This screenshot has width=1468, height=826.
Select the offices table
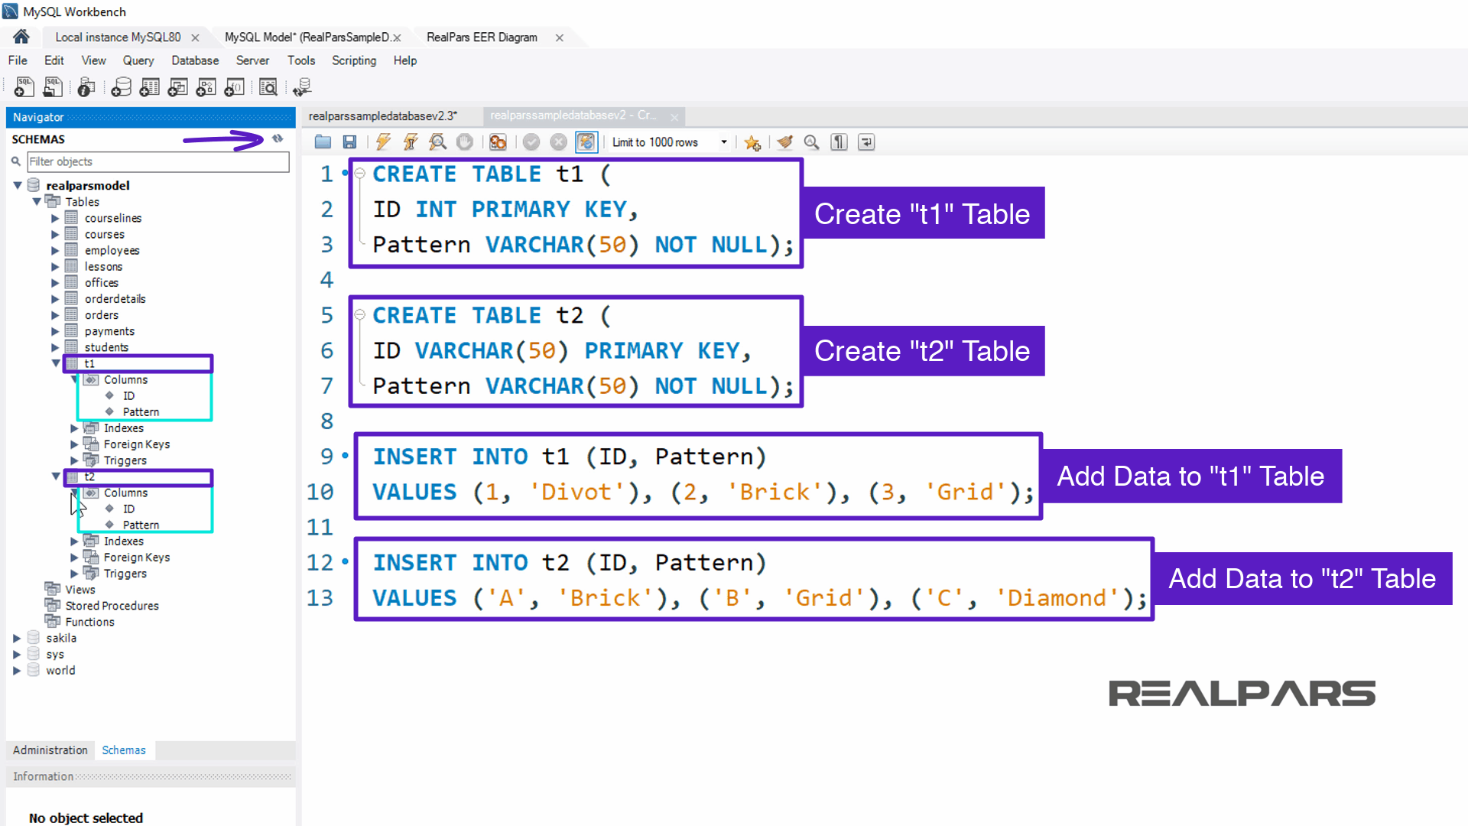[101, 282]
